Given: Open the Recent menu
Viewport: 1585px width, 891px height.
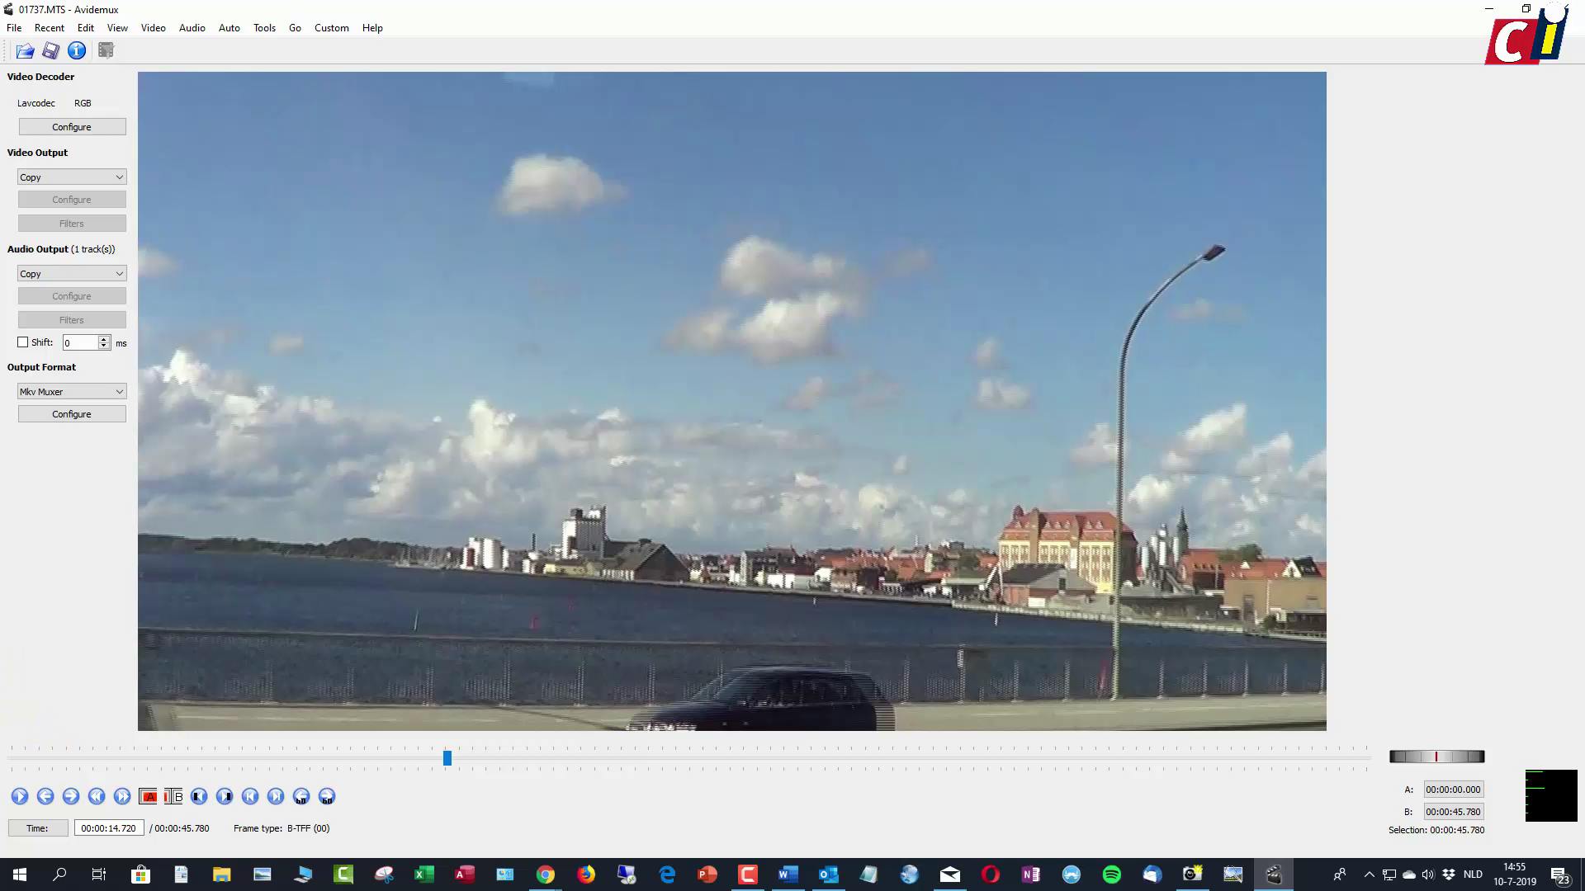Looking at the screenshot, I should [x=49, y=28].
